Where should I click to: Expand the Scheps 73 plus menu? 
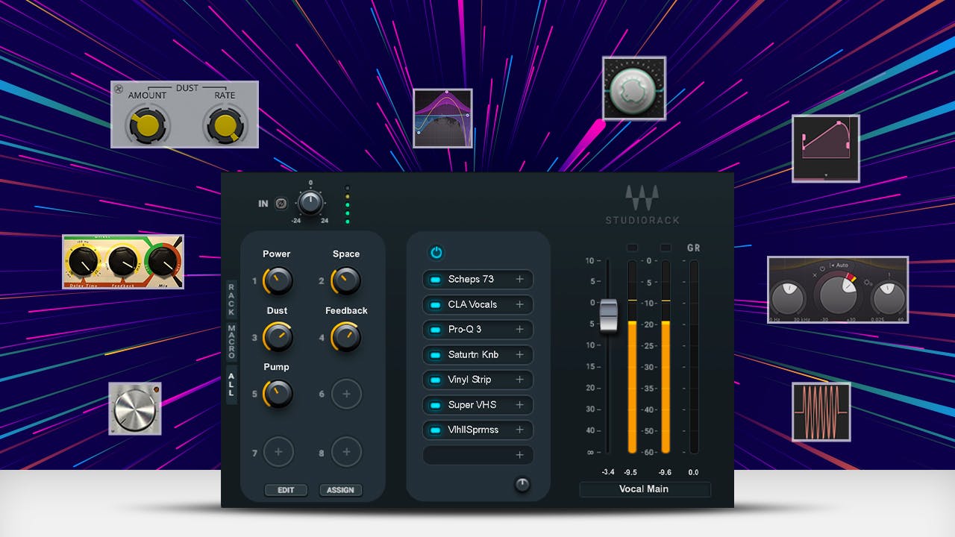(x=520, y=280)
